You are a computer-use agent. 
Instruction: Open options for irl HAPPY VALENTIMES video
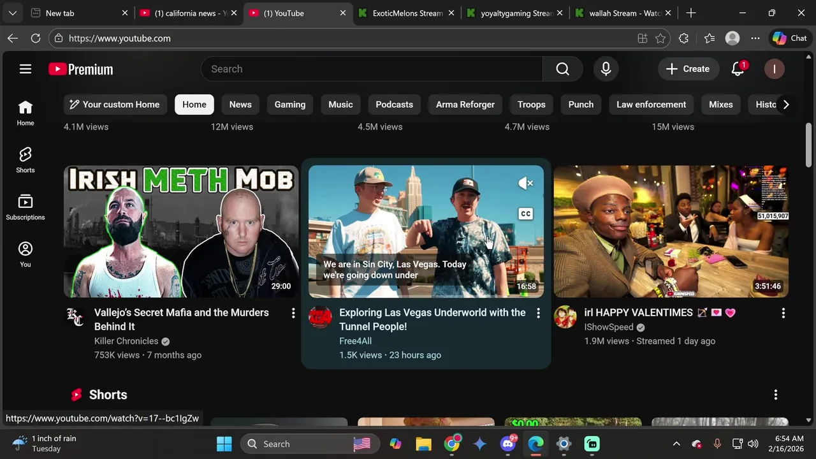point(783,313)
